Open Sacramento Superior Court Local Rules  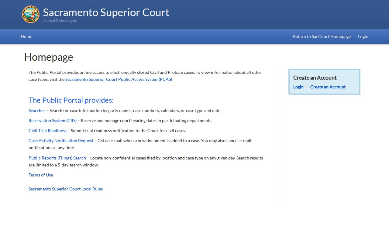tap(66, 189)
